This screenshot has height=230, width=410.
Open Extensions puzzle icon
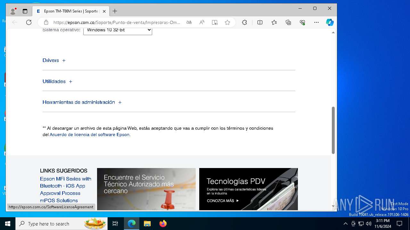244,22
